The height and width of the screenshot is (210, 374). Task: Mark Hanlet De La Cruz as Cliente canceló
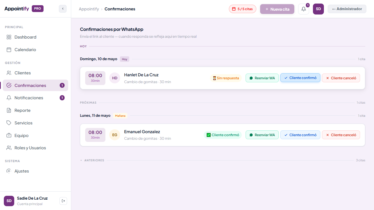coord(341,78)
